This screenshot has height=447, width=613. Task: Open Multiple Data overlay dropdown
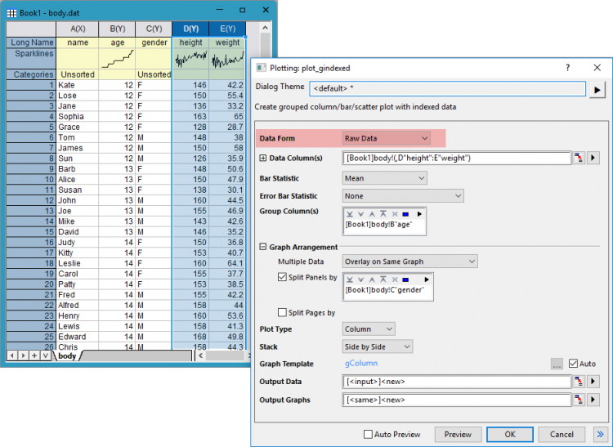tap(409, 261)
